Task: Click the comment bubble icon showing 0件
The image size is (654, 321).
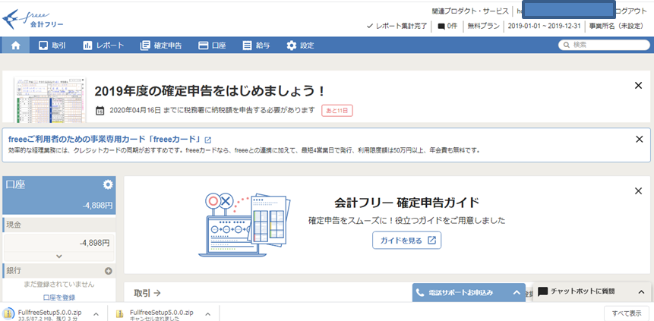Action: (441, 27)
